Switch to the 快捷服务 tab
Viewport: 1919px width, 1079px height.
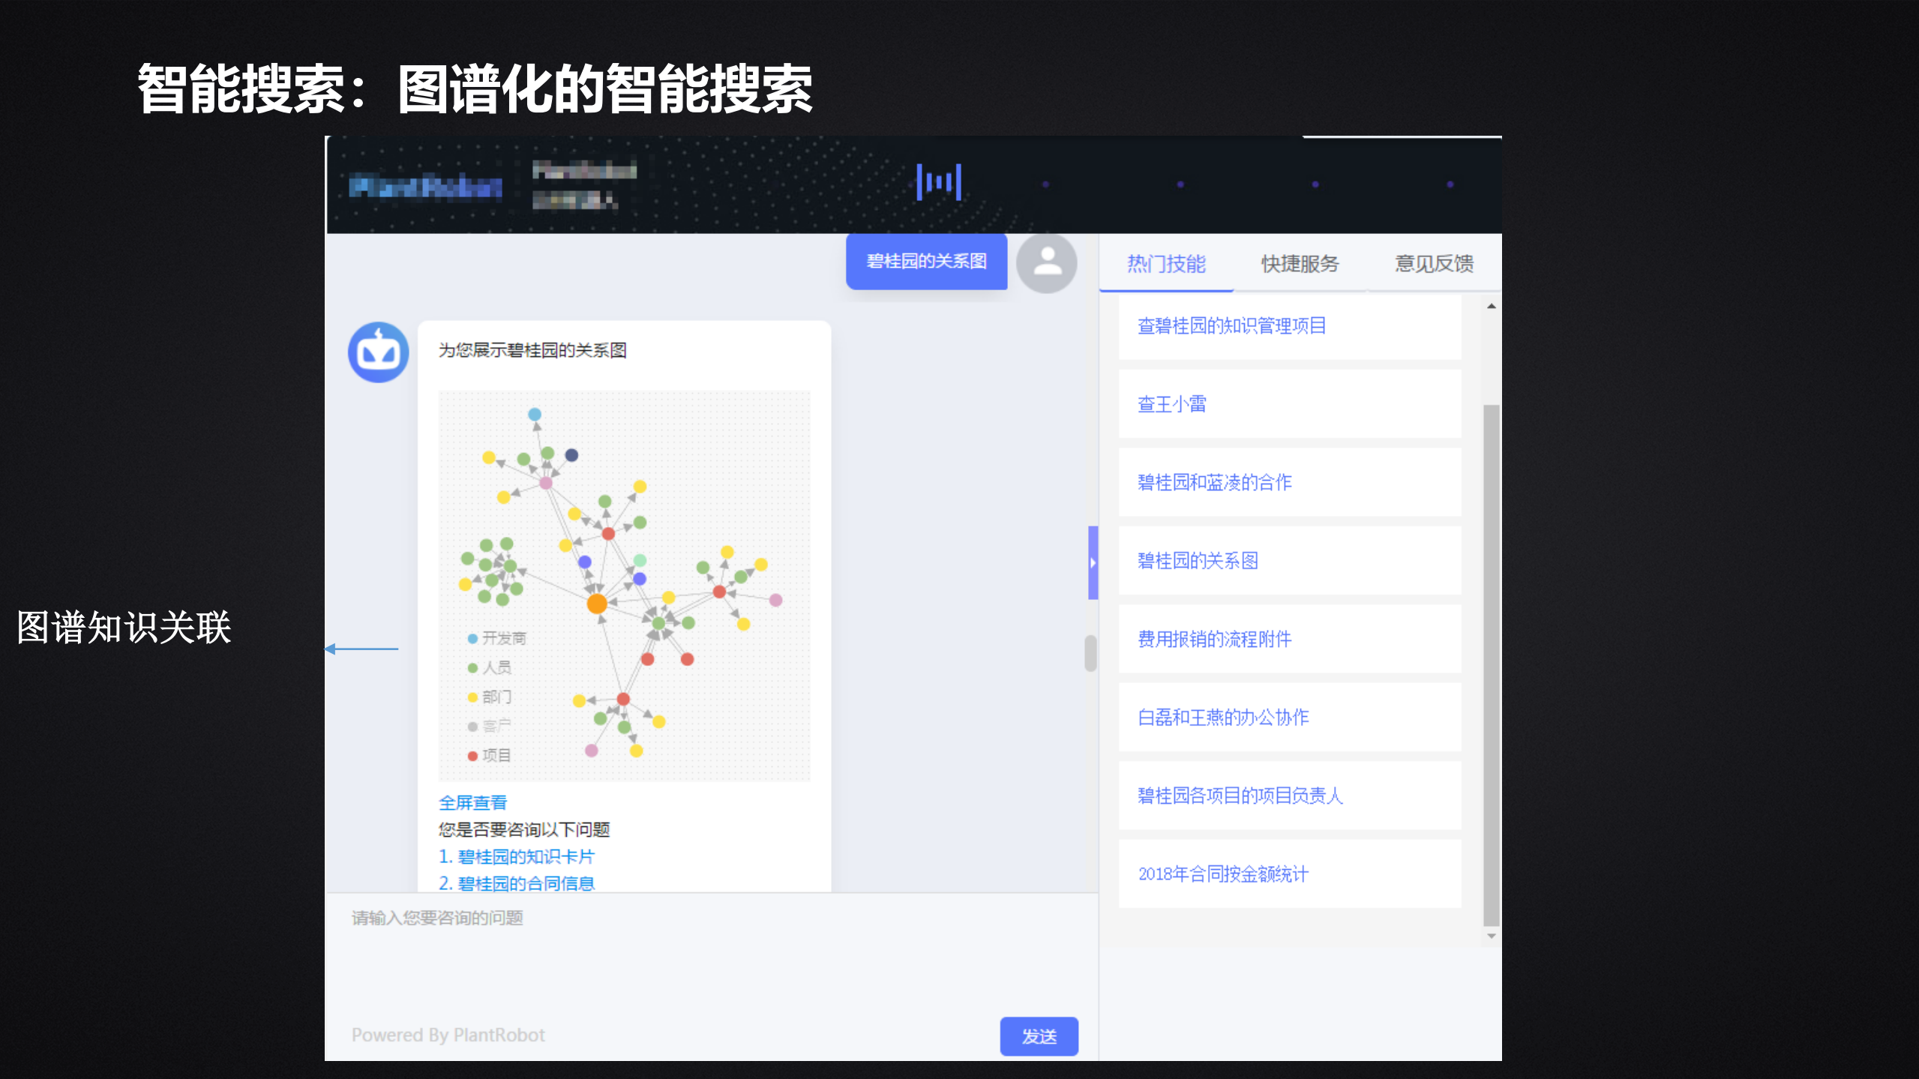1300,264
